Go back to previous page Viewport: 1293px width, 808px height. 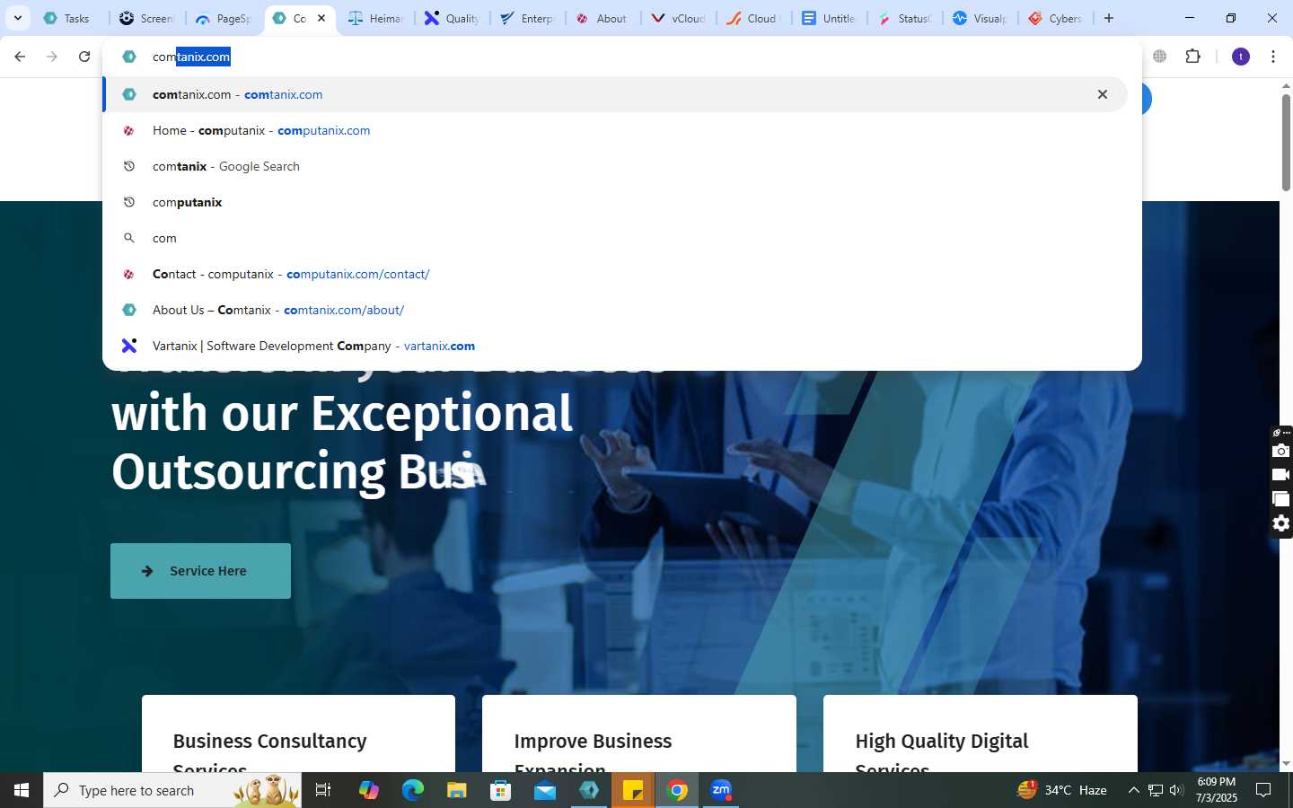[20, 57]
